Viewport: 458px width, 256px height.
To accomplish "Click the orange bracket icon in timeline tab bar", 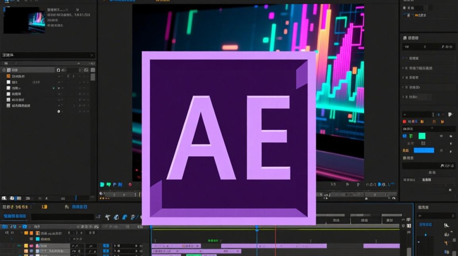I will coord(44,207).
